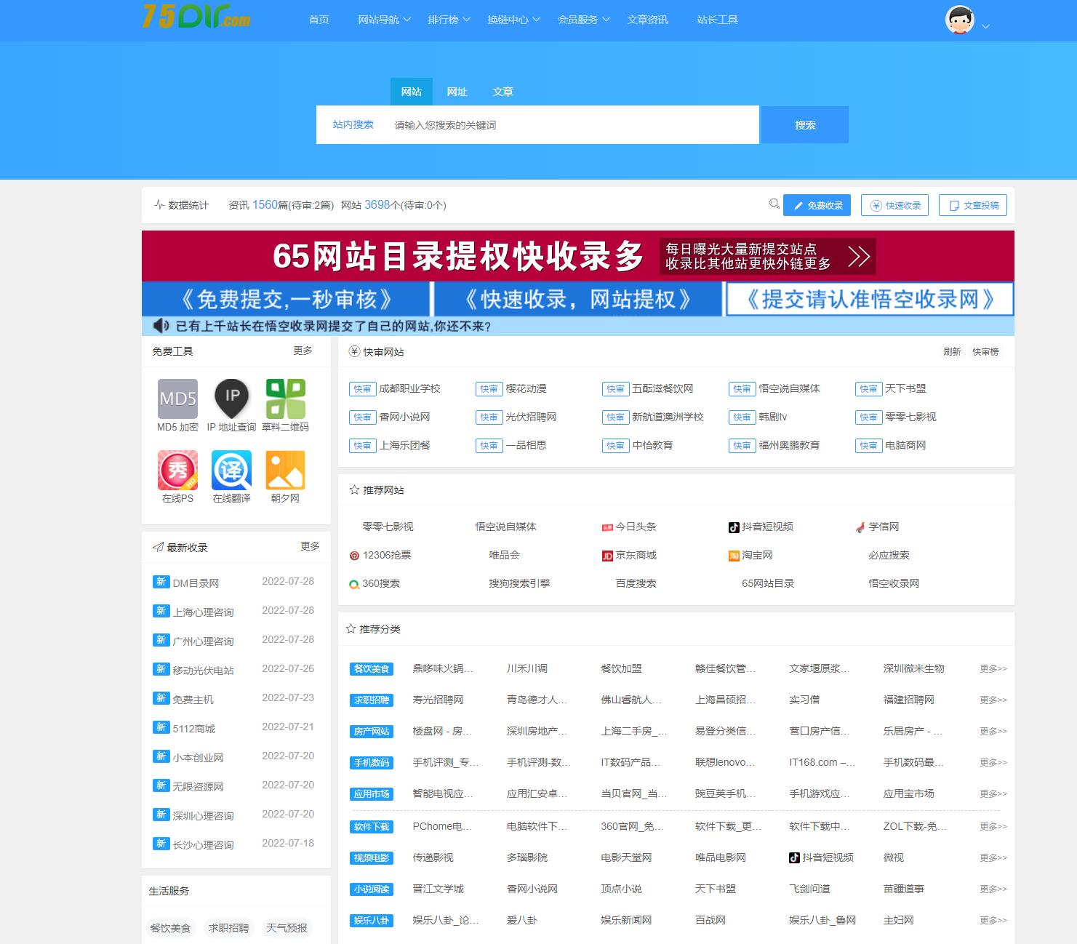Open the 草料二维码 green icon
Viewport: 1077px width, 944px height.
point(285,399)
